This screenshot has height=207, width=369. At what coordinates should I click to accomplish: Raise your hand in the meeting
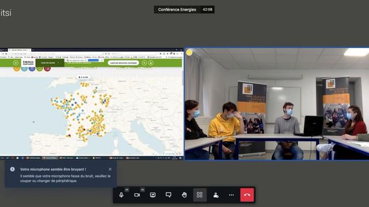184,195
